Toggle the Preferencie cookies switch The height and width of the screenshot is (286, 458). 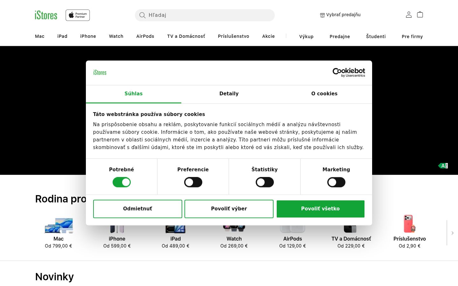193,182
